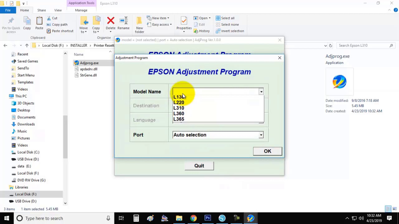Click the Cut command in ribbon
Viewport: 399px width, 224px height.
coord(52,18)
